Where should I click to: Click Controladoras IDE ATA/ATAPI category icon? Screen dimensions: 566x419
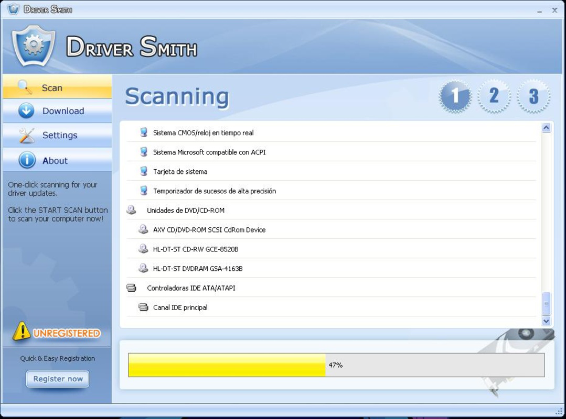tap(131, 288)
